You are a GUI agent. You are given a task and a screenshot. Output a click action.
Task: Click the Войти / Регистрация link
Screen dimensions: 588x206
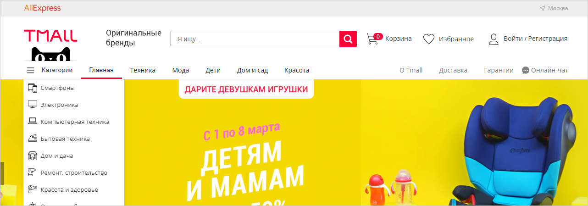(x=535, y=39)
